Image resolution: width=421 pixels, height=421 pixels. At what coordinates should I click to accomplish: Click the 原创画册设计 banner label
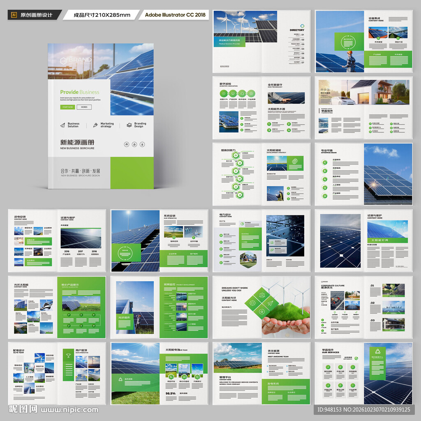[x=37, y=15]
